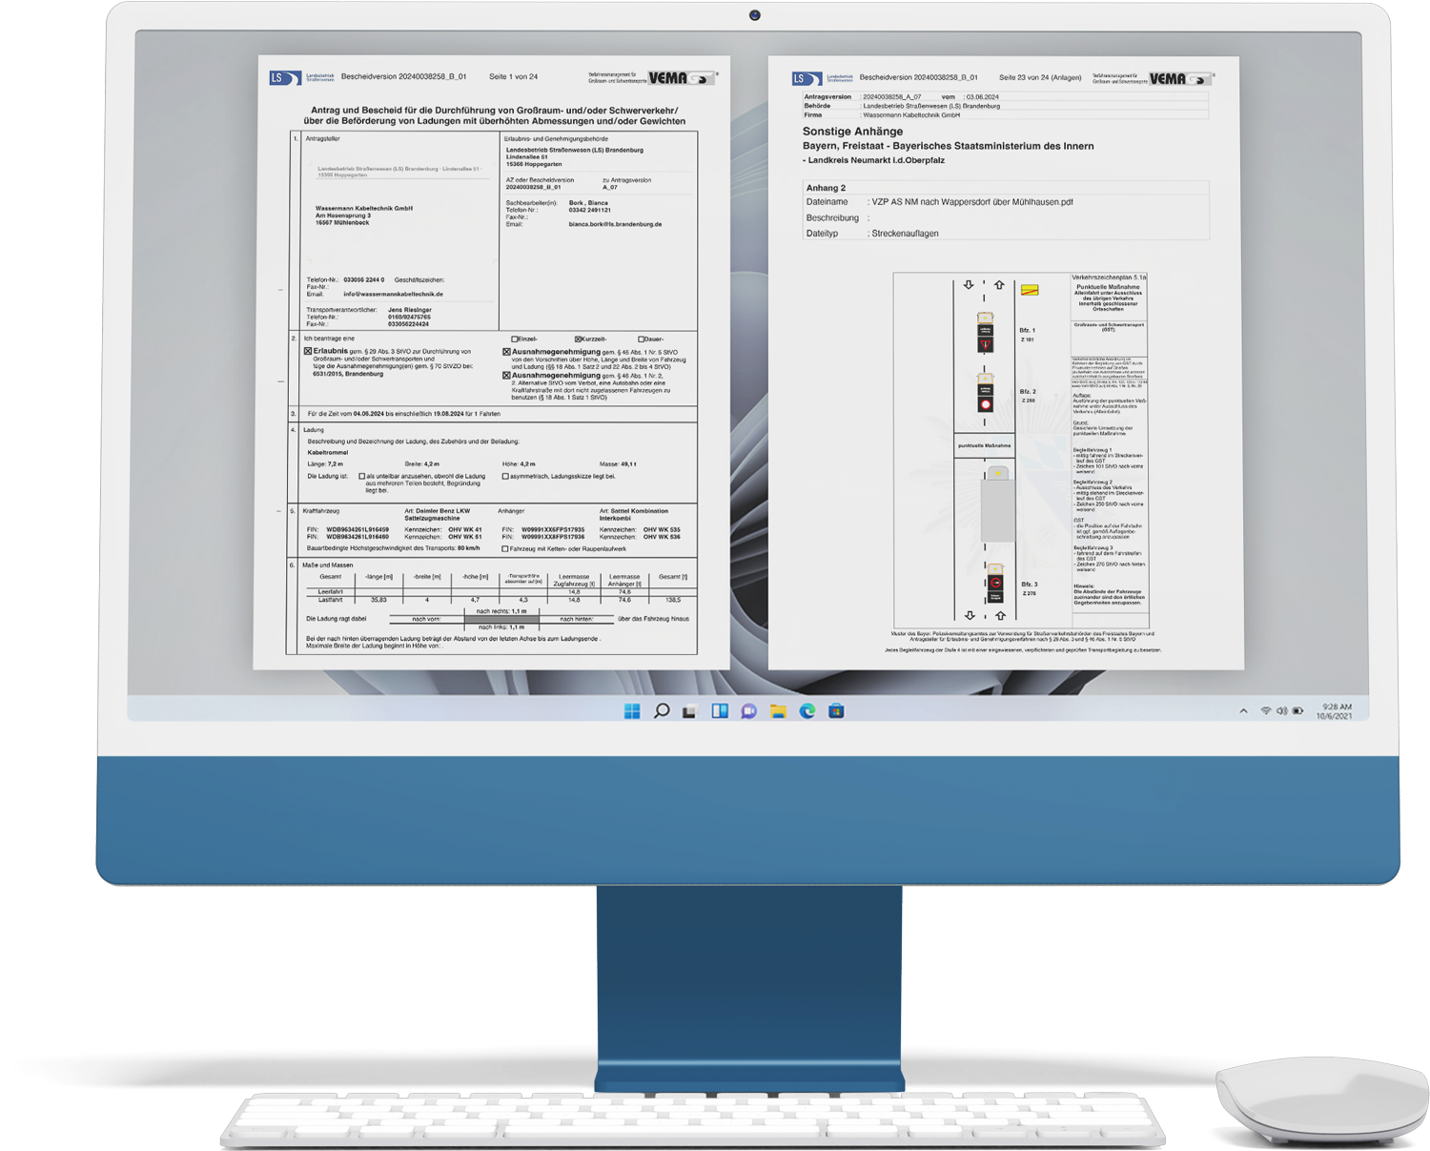Open File Explorer folder icon

pyautogui.click(x=778, y=711)
